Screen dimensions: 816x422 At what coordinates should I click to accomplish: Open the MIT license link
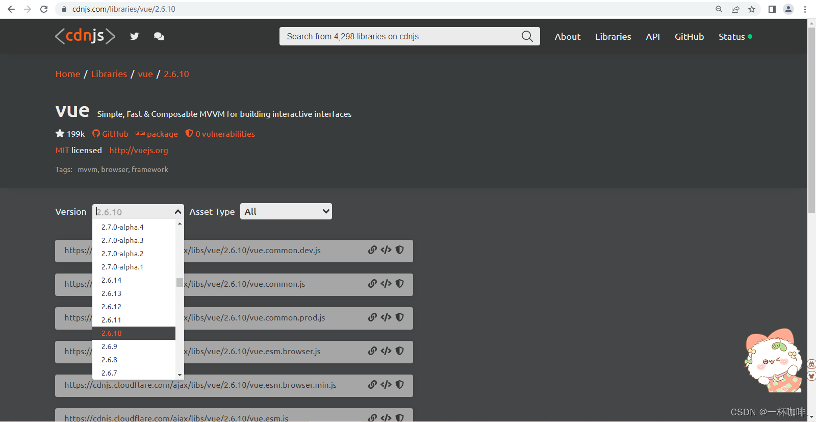tap(62, 150)
